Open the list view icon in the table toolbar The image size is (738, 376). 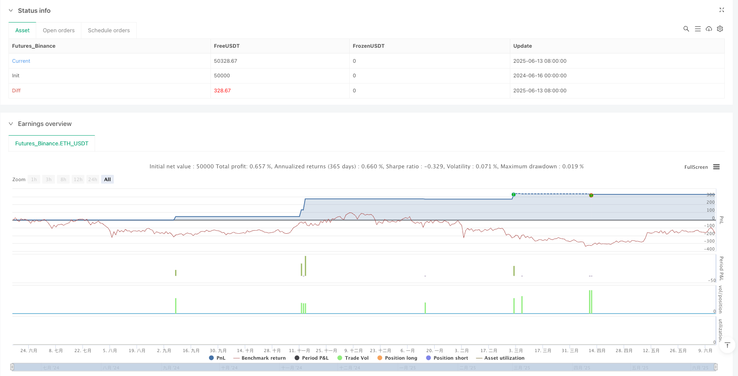click(x=698, y=29)
